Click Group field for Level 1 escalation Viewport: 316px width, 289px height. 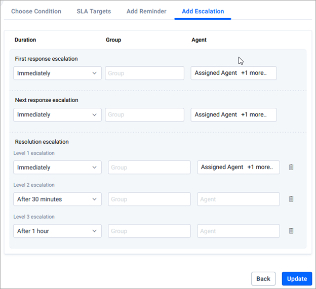(149, 167)
